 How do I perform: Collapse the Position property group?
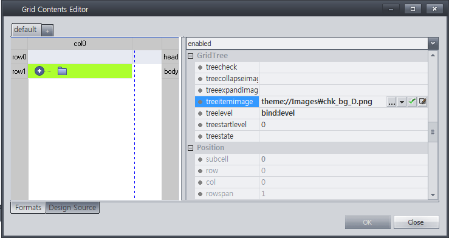click(x=190, y=148)
